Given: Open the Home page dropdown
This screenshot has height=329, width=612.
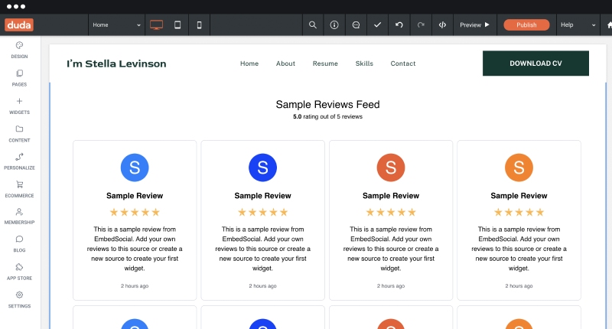Looking at the screenshot, I should click(116, 25).
